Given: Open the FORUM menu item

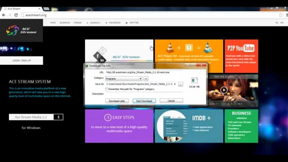Looking at the screenshot, I should 78,22.
